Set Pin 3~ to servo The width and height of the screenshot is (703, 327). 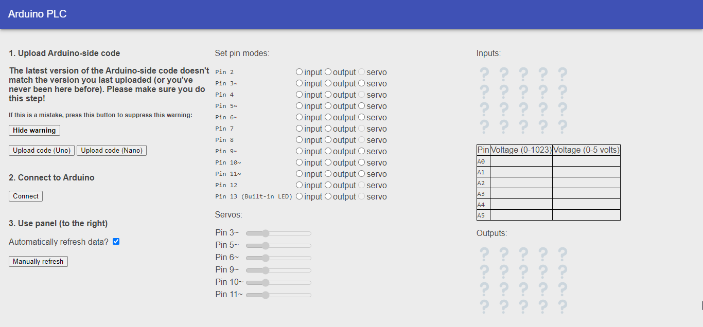tap(361, 83)
